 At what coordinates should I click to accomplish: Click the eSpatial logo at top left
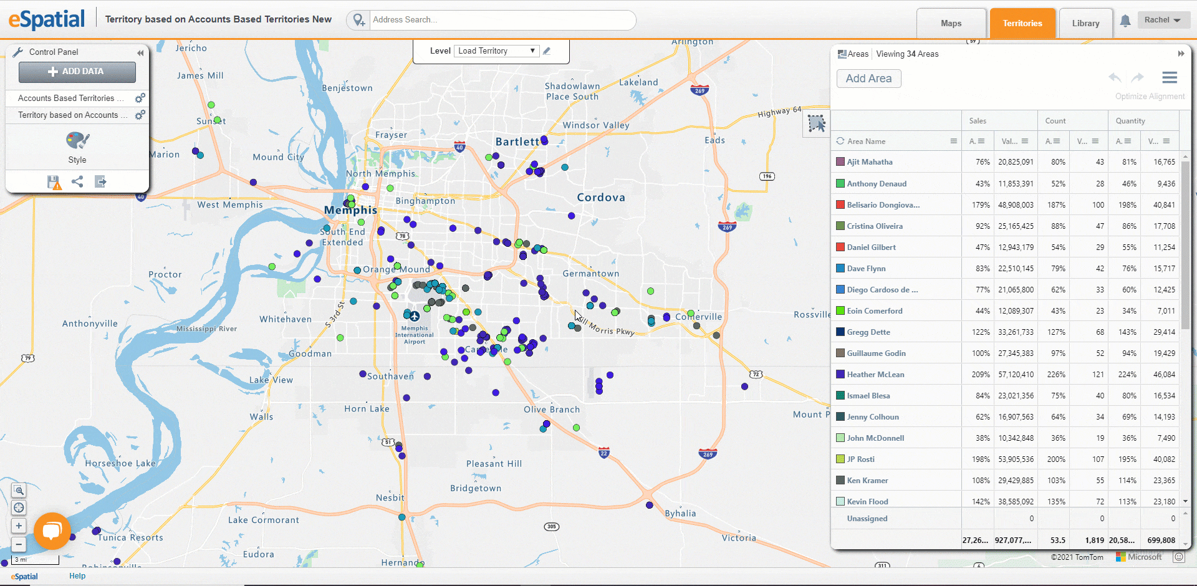click(x=47, y=19)
